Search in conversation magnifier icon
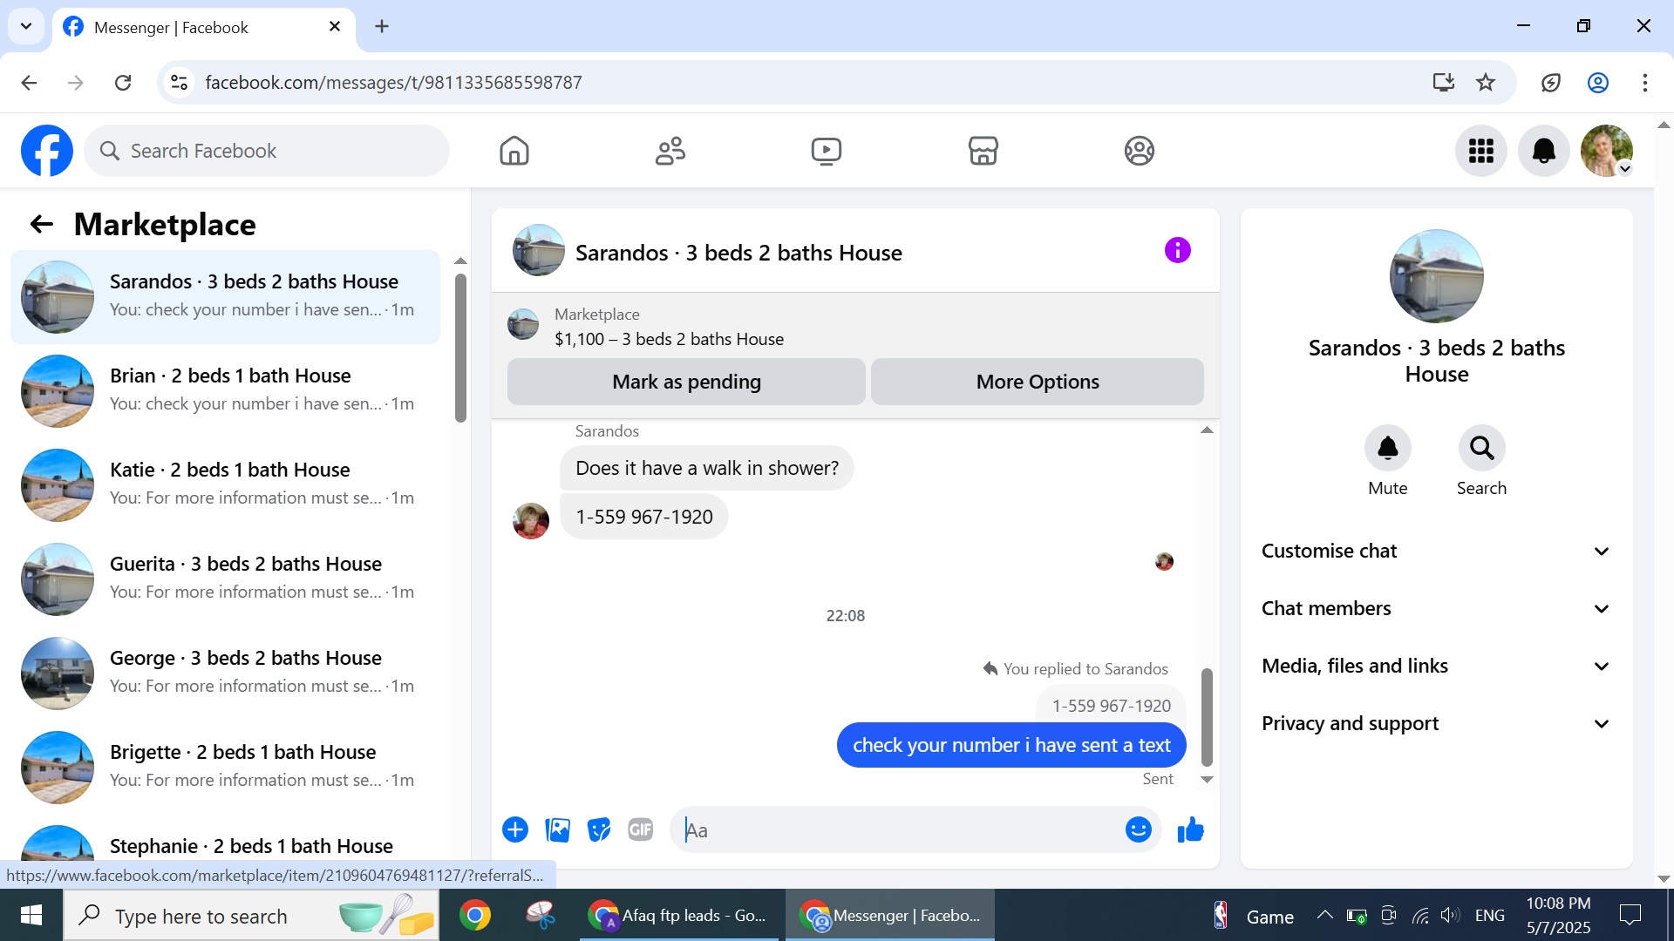 click(x=1481, y=449)
